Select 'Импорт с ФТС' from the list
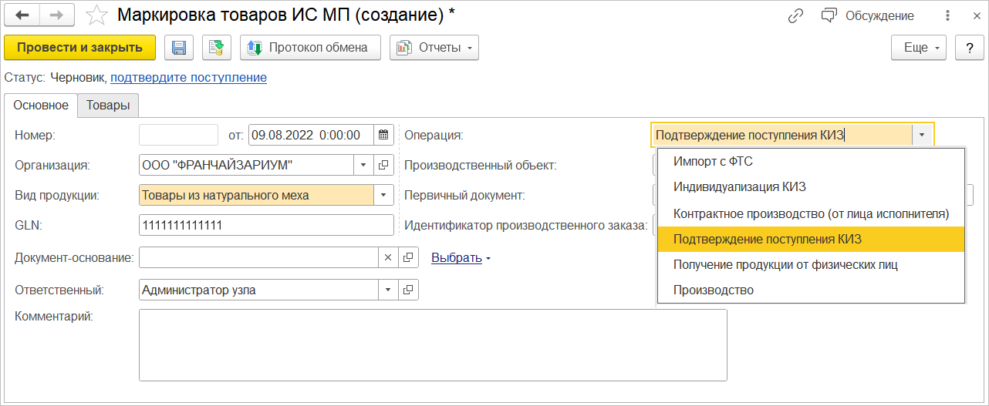 (713, 162)
